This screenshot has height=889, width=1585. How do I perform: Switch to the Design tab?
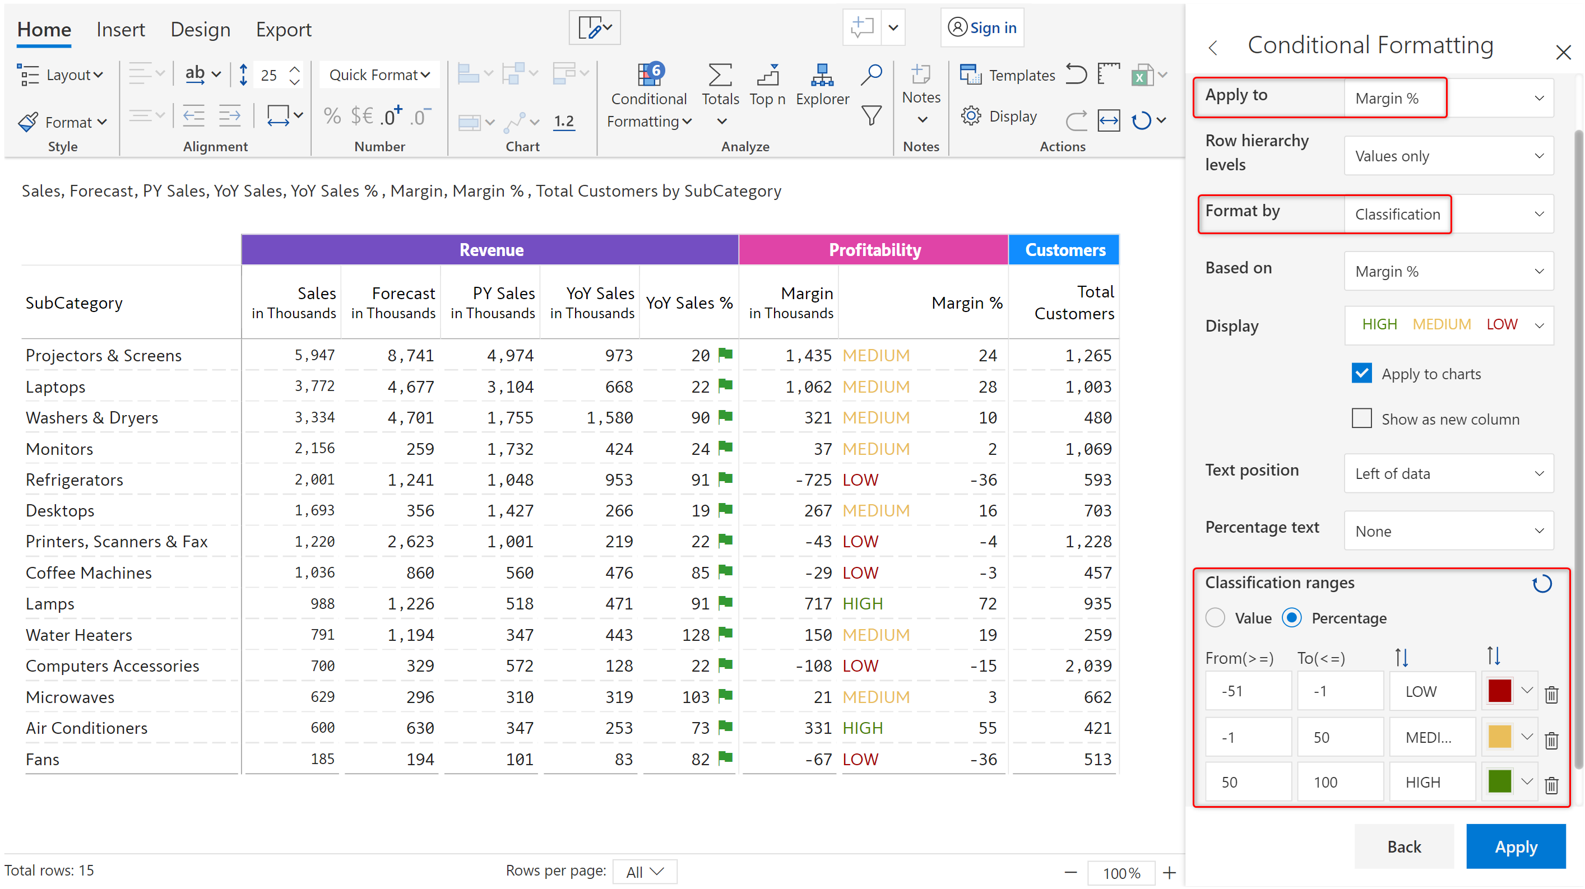click(200, 30)
